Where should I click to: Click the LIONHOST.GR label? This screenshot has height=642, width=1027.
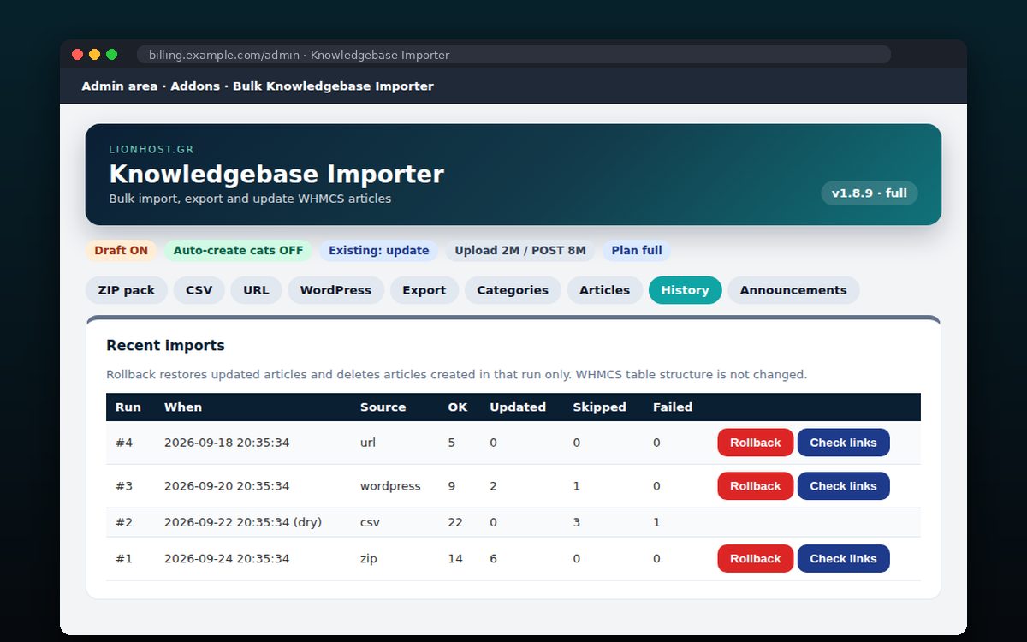(x=151, y=150)
